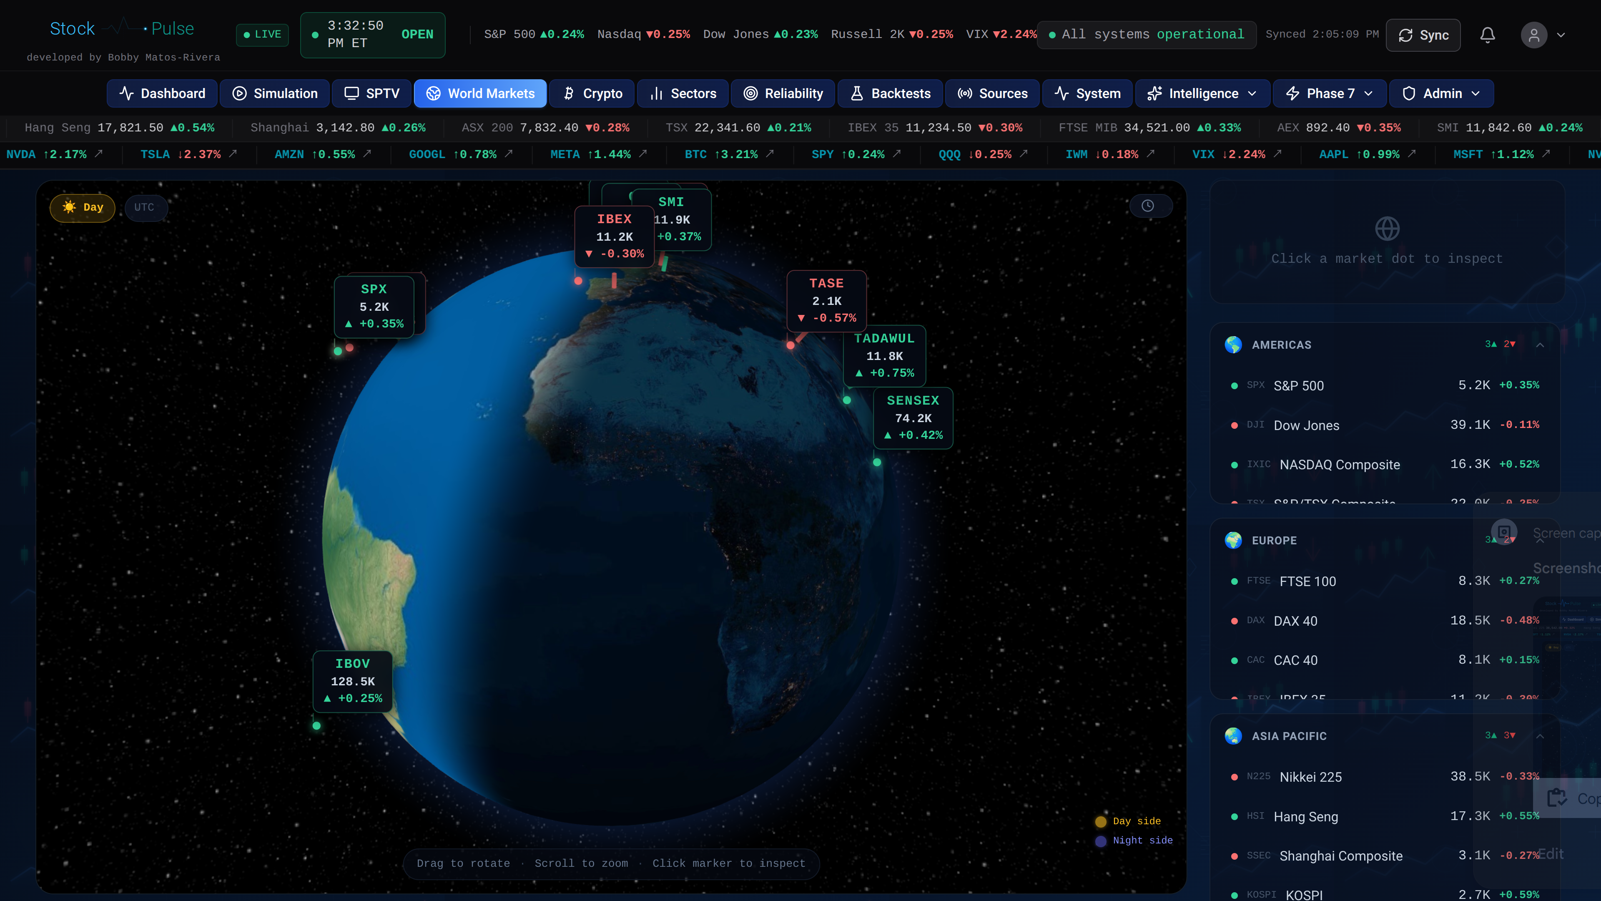Click the Asia Pacific globe emoji icon
This screenshot has width=1601, height=901.
click(1233, 735)
